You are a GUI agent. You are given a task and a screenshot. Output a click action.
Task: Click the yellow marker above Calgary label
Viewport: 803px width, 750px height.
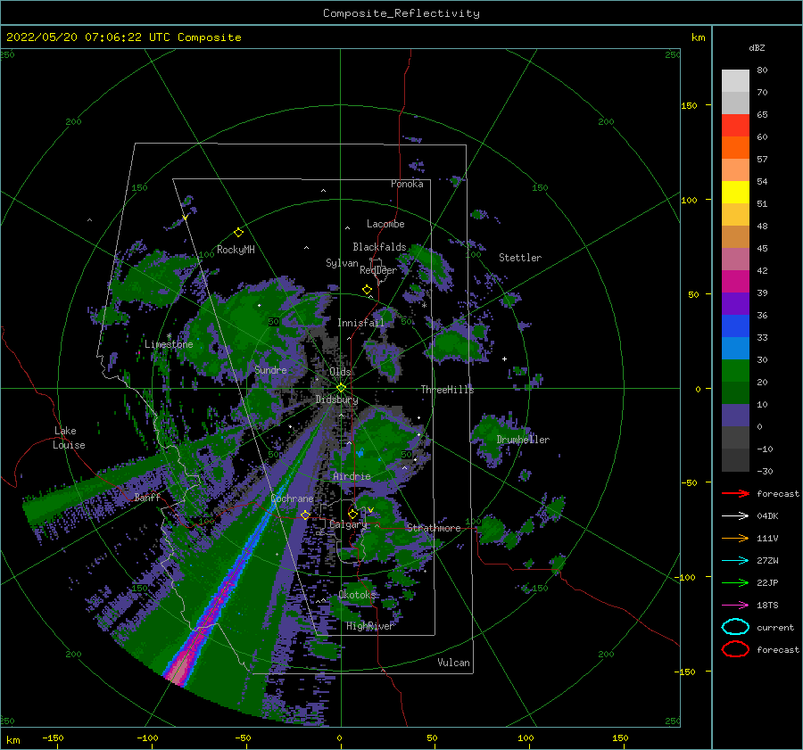pyautogui.click(x=352, y=514)
